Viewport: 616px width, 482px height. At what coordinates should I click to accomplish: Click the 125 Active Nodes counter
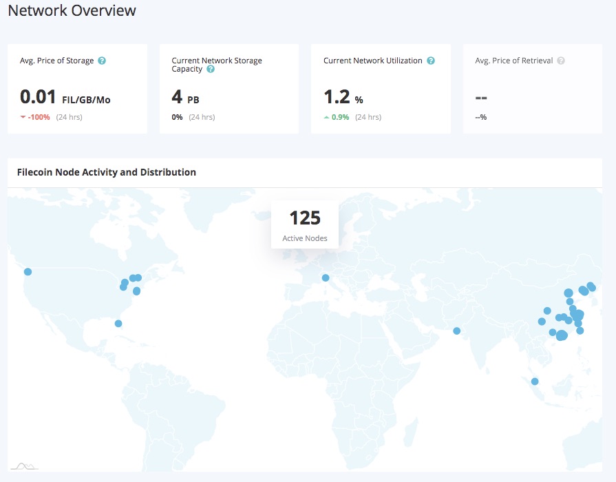coord(305,224)
